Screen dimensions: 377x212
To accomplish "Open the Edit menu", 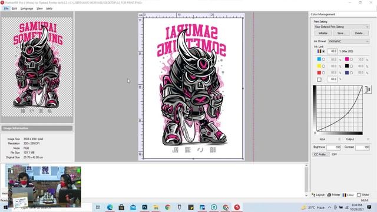I will 15,8.
